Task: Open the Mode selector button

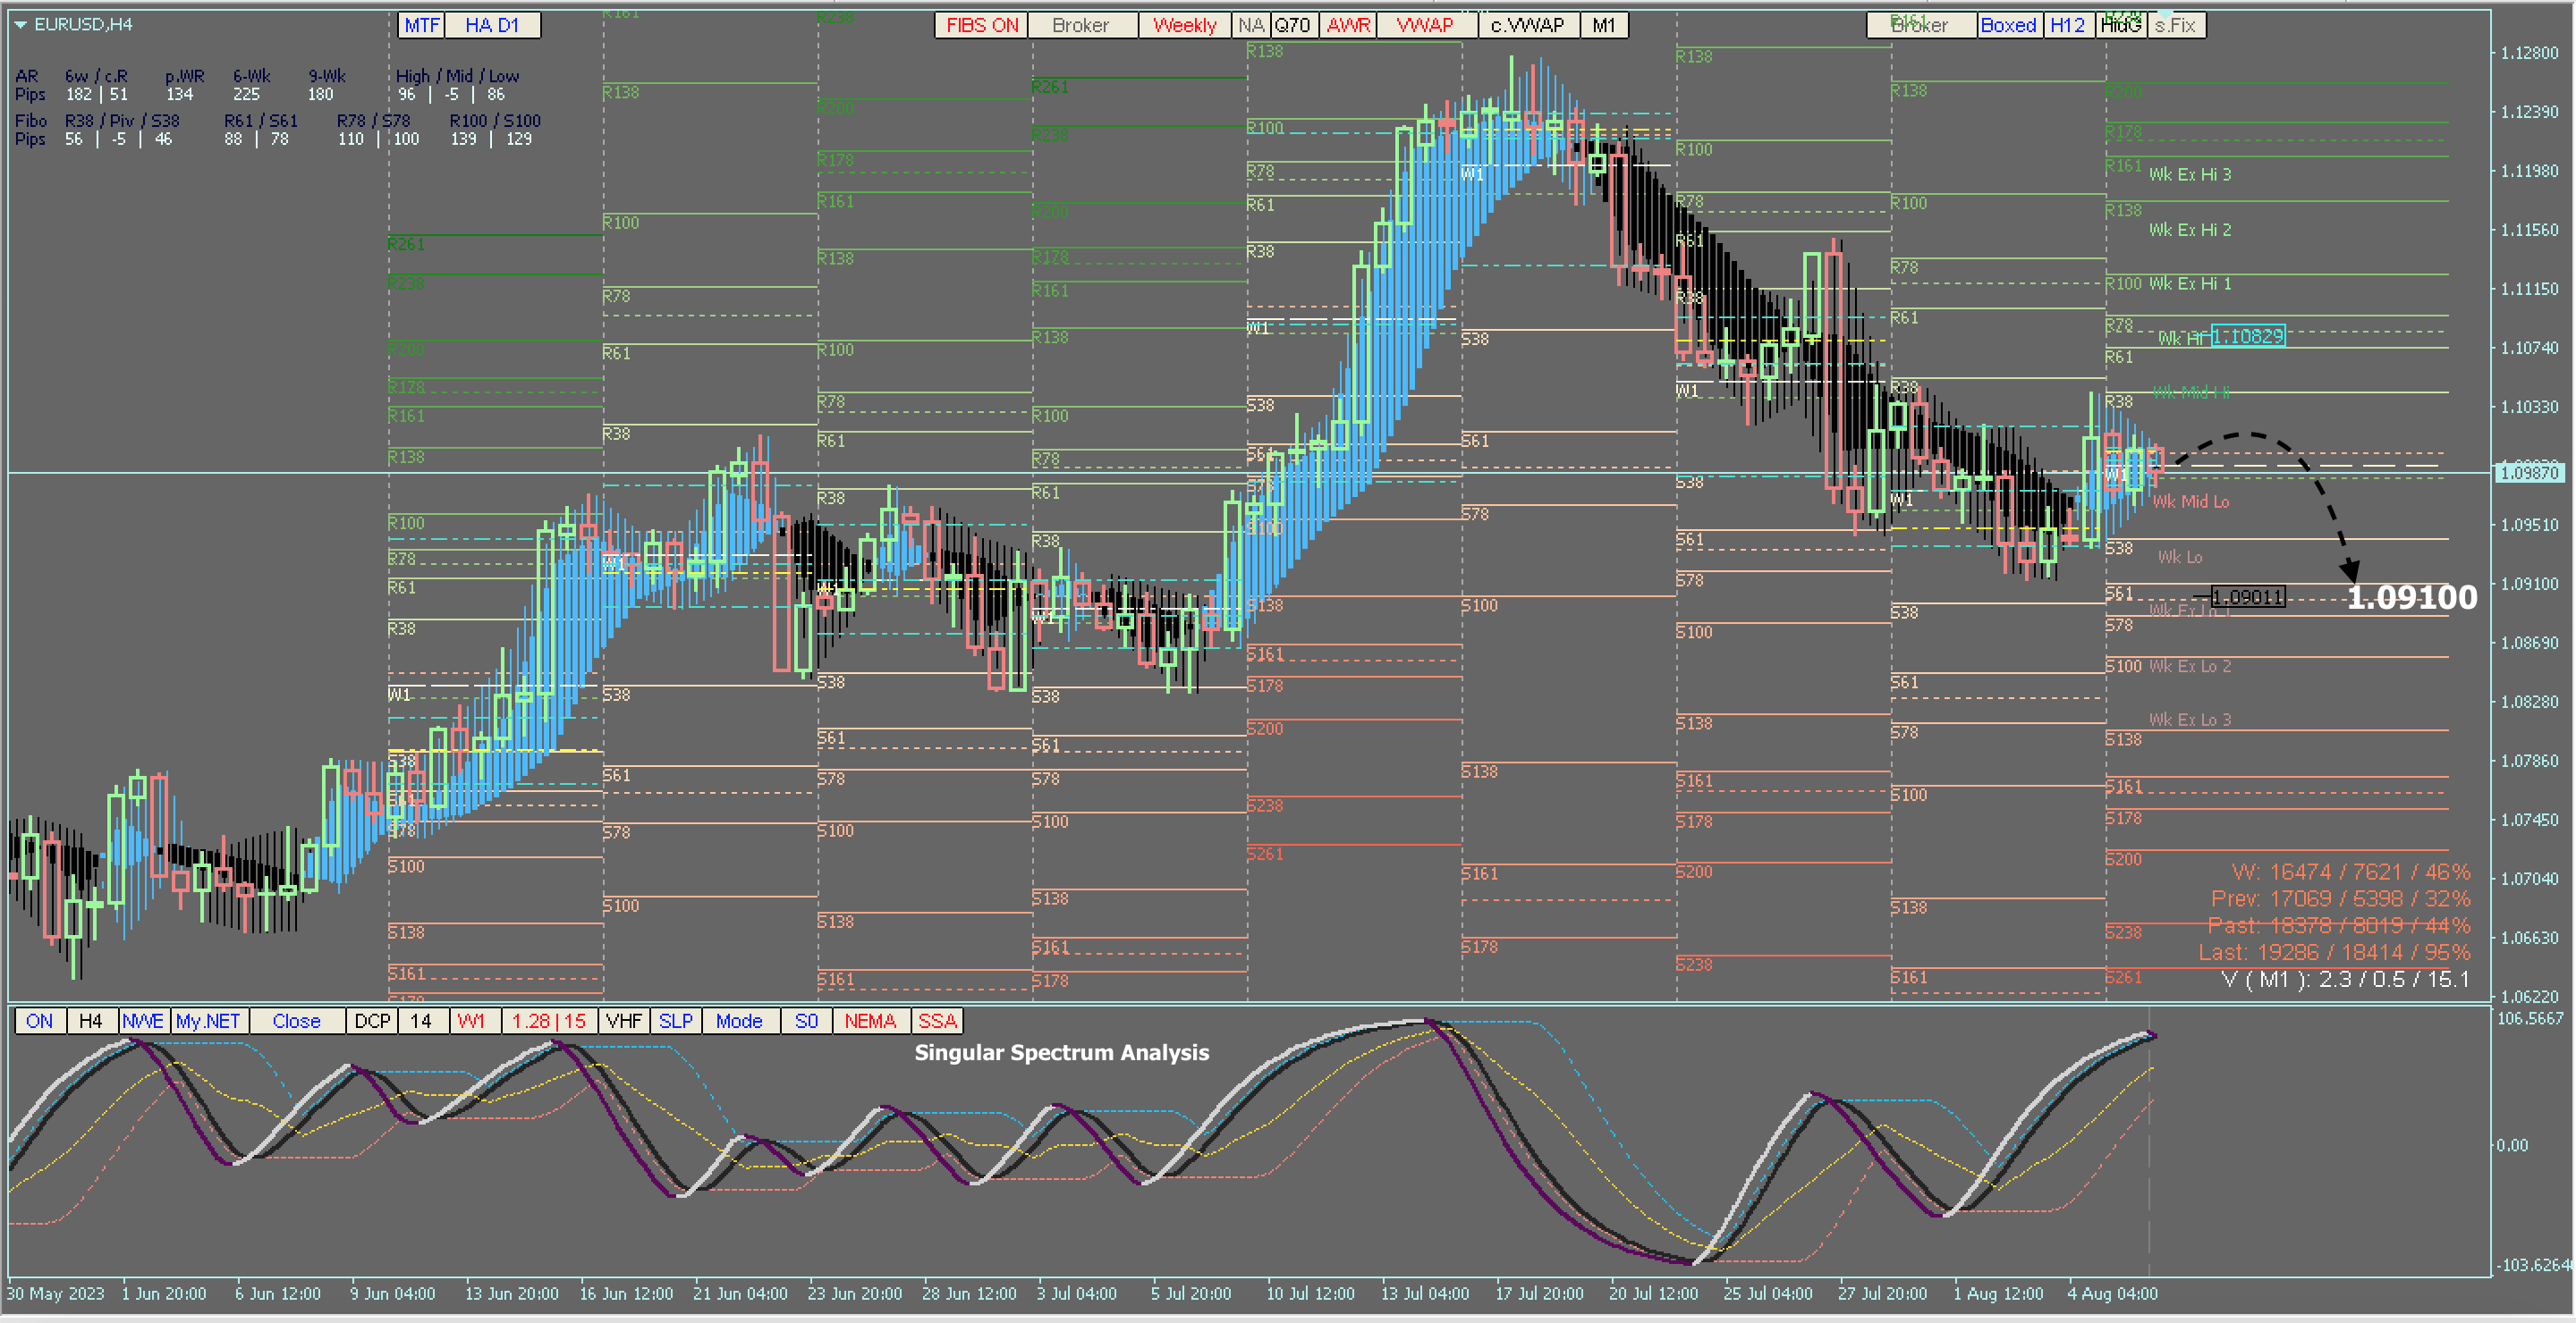Action: pyautogui.click(x=739, y=1021)
